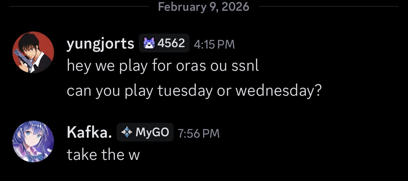Open Kafka's profile avatar
Screen dimensions: 408x181
[x=33, y=141]
